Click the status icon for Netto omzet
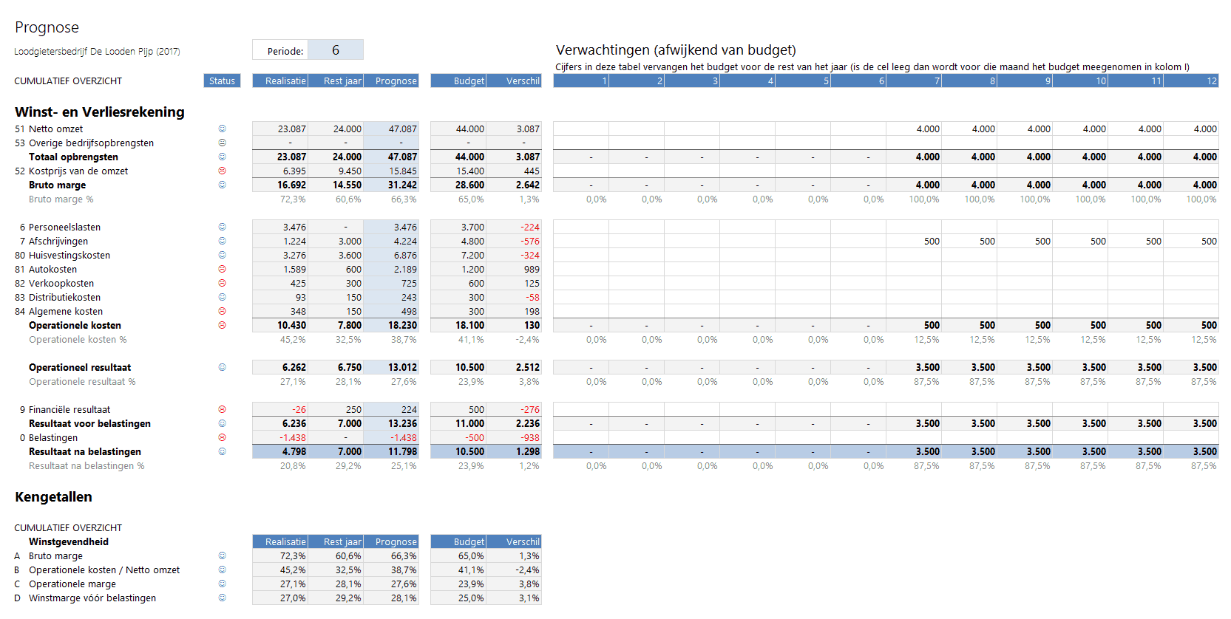1231x619 pixels. point(222,129)
